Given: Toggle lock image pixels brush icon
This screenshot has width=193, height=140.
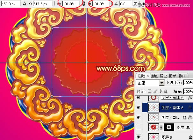Looking at the screenshot, I should point(155,91).
